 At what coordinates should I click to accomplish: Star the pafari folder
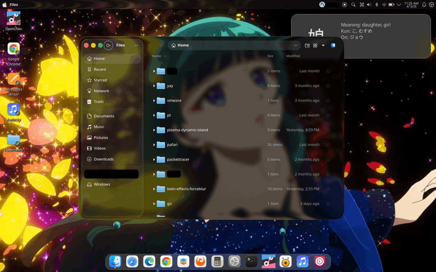click(x=328, y=145)
